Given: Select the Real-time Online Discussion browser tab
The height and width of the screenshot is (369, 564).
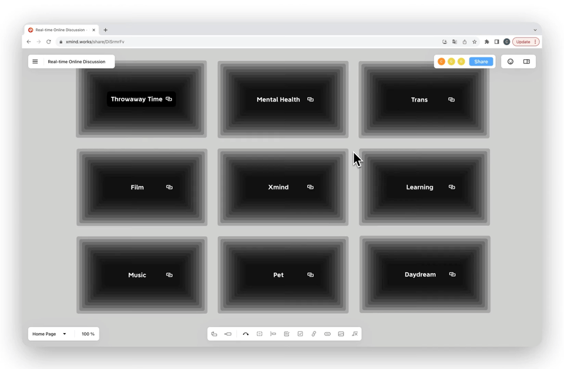Looking at the screenshot, I should point(61,30).
